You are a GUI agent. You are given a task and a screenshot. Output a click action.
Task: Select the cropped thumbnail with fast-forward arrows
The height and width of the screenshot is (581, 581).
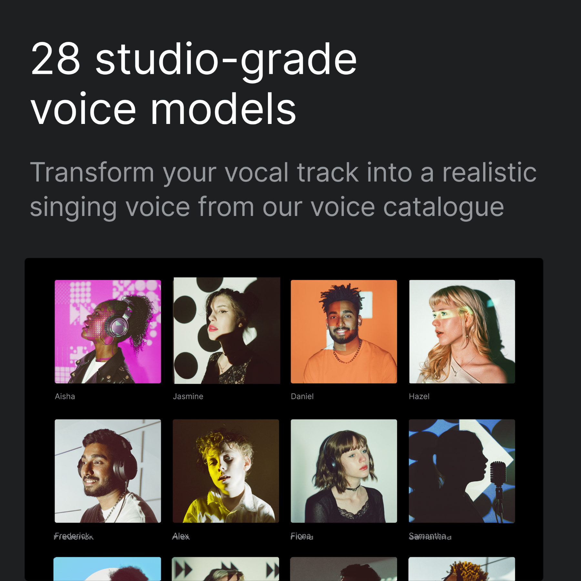tap(225, 569)
